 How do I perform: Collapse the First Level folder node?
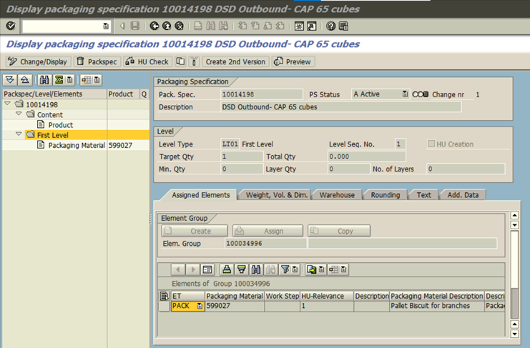[19, 134]
